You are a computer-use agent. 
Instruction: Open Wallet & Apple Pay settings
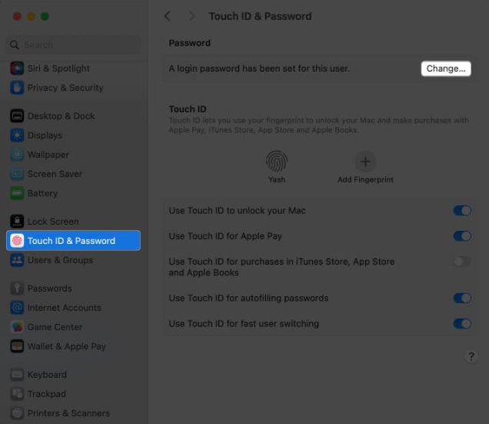click(66, 346)
